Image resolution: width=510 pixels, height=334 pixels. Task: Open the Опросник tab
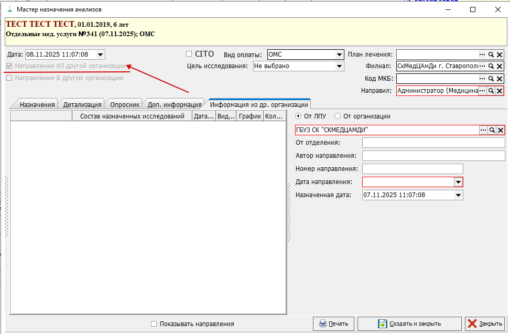(x=125, y=104)
